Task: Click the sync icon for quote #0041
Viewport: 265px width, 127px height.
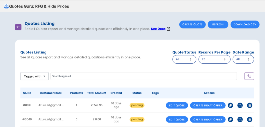Action: (x=240, y=105)
